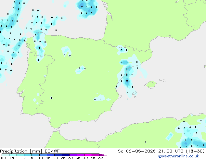Image resolution: width=206 pixels, height=159 pixels.
Task: Click the Menorca island outline on the map
Action: (162, 80)
